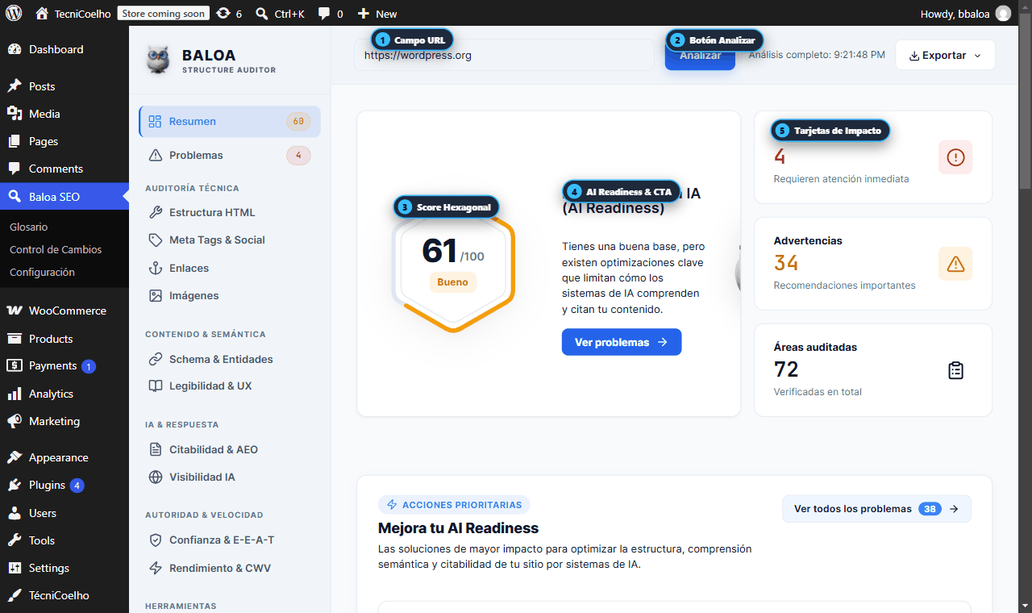Click Ver todos los problemas button
Image resolution: width=1032 pixels, height=613 pixels.
point(876,509)
